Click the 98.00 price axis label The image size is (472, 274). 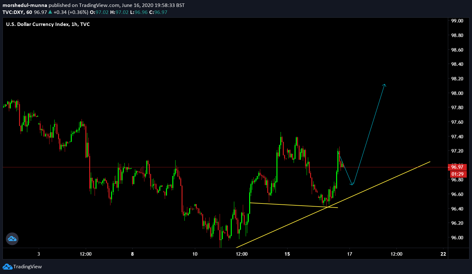457,93
